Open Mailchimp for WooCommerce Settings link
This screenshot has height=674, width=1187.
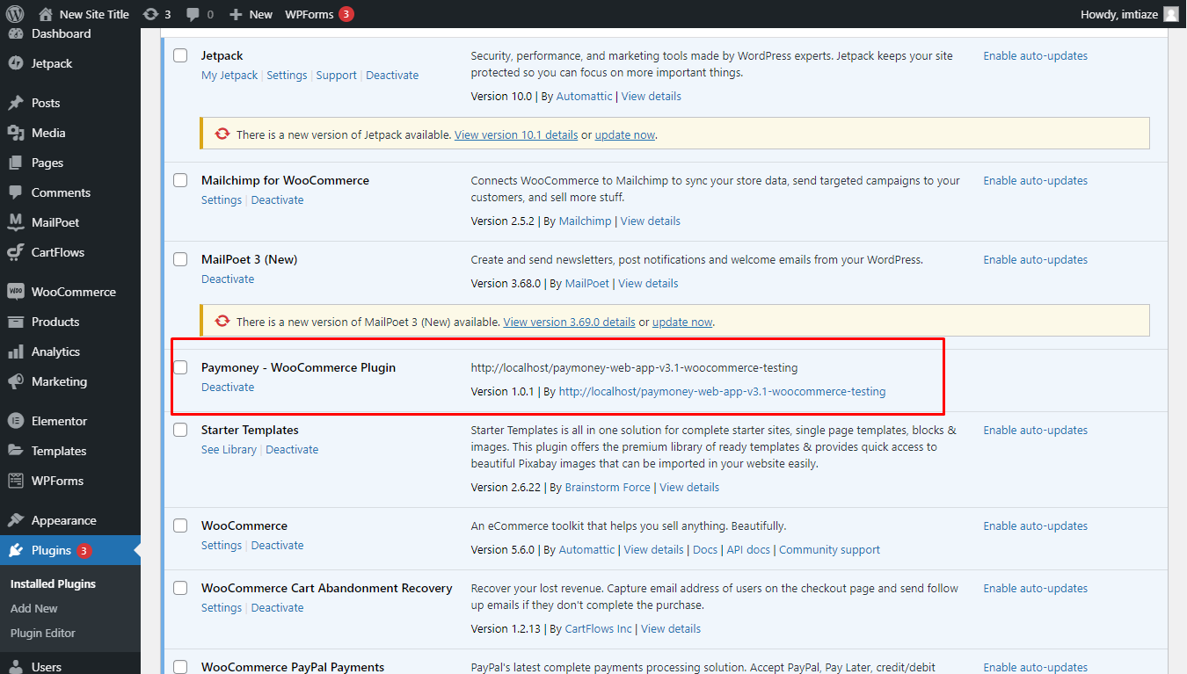(222, 199)
